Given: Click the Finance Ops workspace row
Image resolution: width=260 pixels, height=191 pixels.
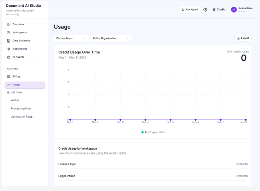Looking at the screenshot, I should click(x=152, y=164).
